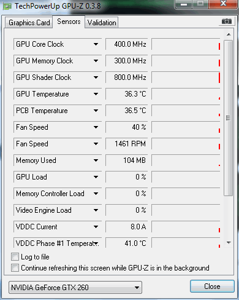Expand the VDDC Current dropdown
Image resolution: width=239 pixels, height=300 pixels.
tap(96, 227)
